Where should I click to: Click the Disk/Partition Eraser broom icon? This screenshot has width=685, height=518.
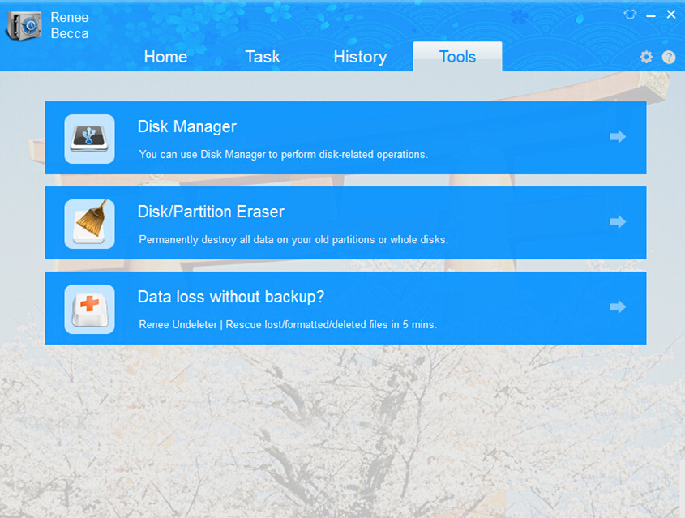(x=89, y=224)
